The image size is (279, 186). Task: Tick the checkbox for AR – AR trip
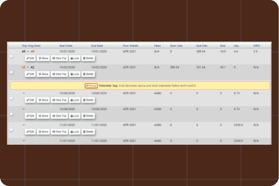[11, 57]
